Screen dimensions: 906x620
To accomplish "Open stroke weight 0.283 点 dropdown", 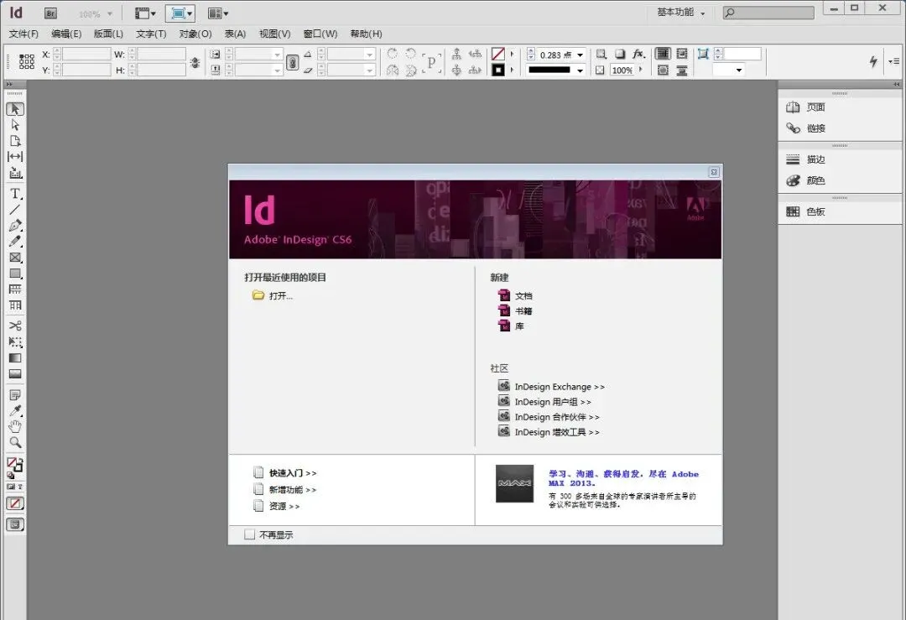I will coord(581,55).
